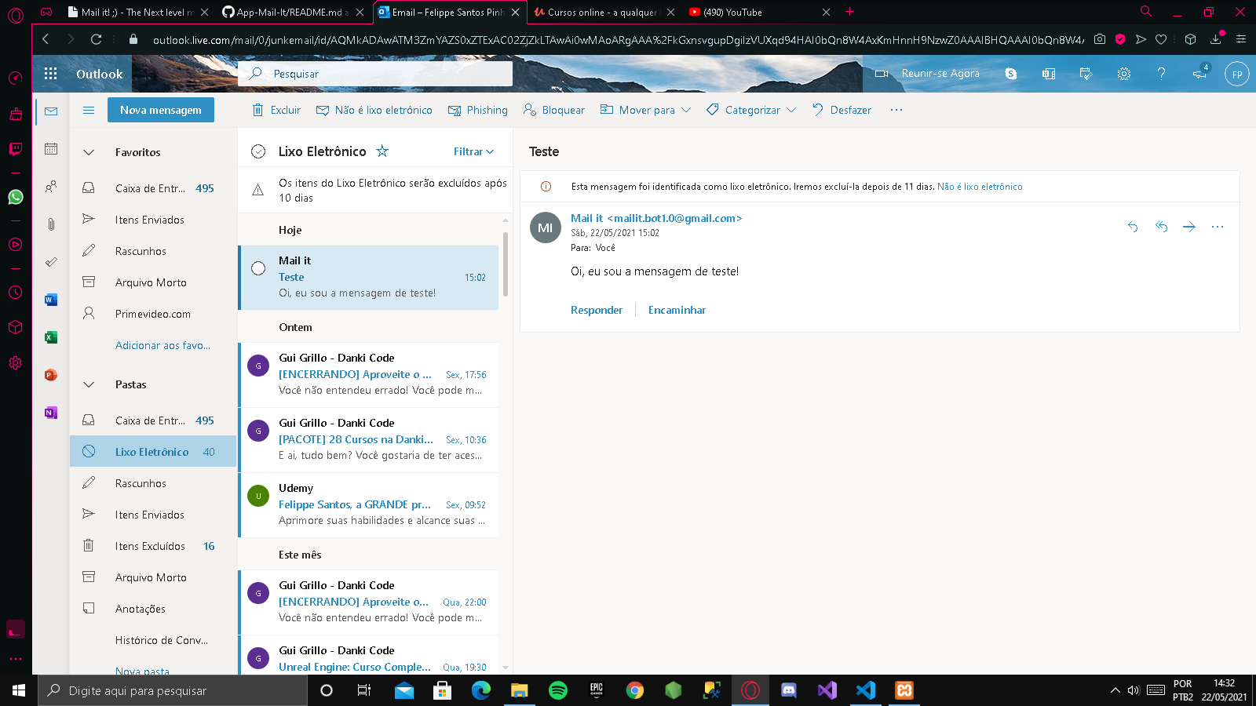Open the People icon in left rail
1256x706 pixels.
[x=51, y=187]
